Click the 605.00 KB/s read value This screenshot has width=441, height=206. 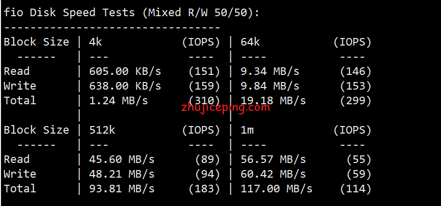pos(125,71)
